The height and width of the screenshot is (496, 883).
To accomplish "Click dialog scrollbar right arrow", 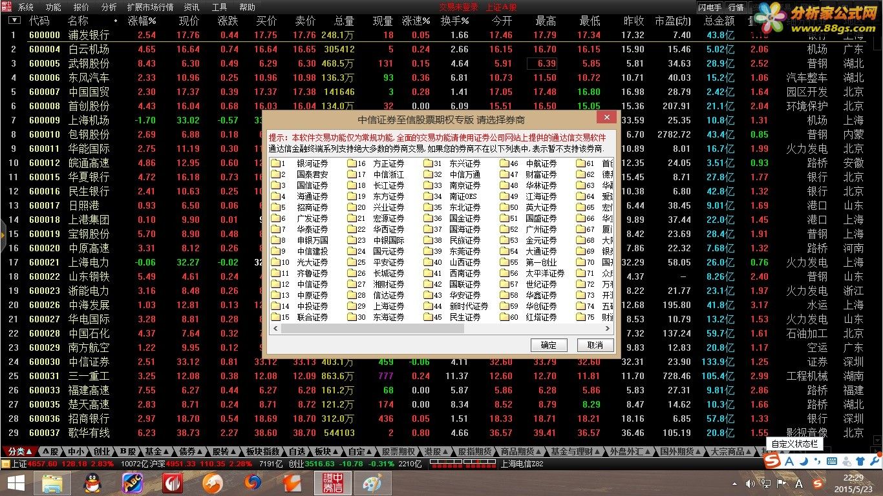I will (x=609, y=329).
